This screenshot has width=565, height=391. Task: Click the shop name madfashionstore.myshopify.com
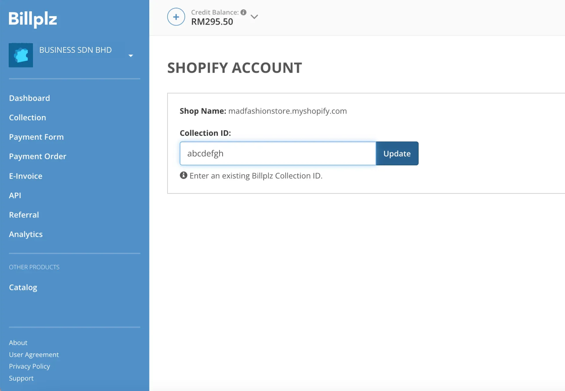pos(287,111)
